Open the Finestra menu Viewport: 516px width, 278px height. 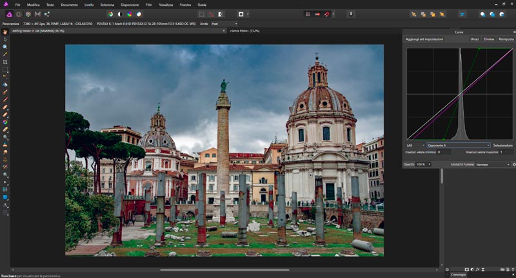185,5
